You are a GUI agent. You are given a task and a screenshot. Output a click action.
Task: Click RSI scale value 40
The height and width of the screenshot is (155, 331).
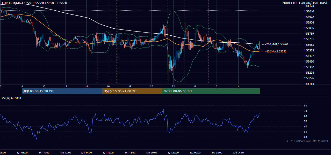click(305, 126)
